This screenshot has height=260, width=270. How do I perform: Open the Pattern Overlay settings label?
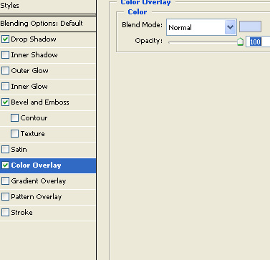click(x=37, y=196)
